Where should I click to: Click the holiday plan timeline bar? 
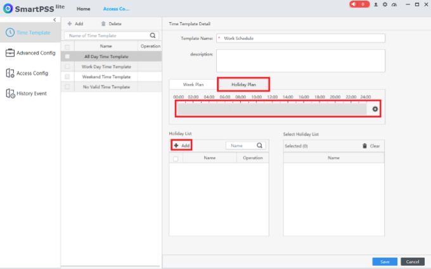(x=271, y=109)
